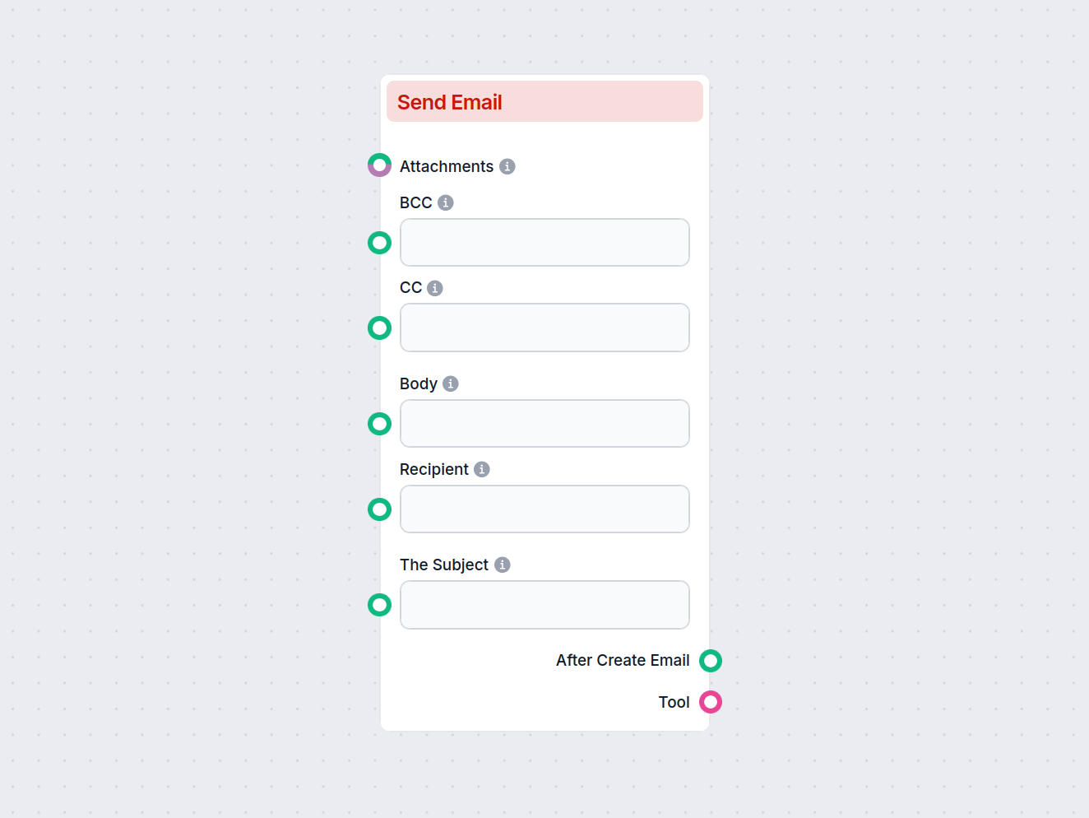Click inside the BCC text field
The width and height of the screenshot is (1089, 818).
coord(544,243)
